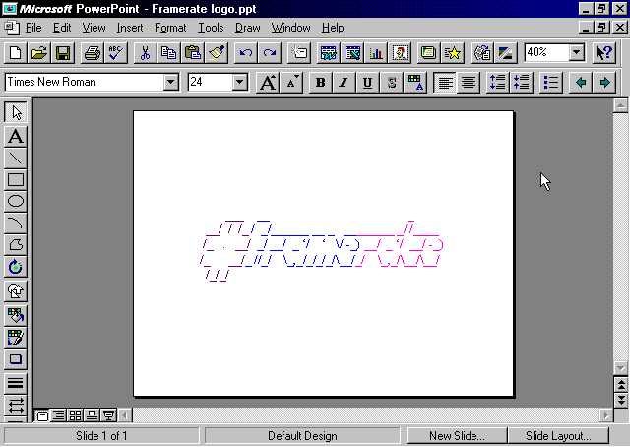Select the Freeform drawing tool
The height and width of the screenshot is (447, 630).
pos(16,245)
